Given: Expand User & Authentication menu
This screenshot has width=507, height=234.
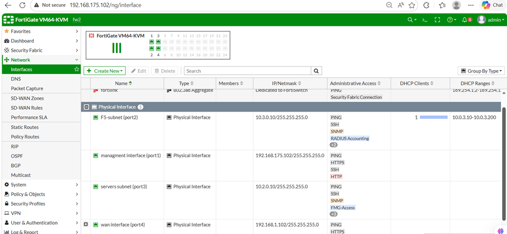Looking at the screenshot, I should click(41, 223).
